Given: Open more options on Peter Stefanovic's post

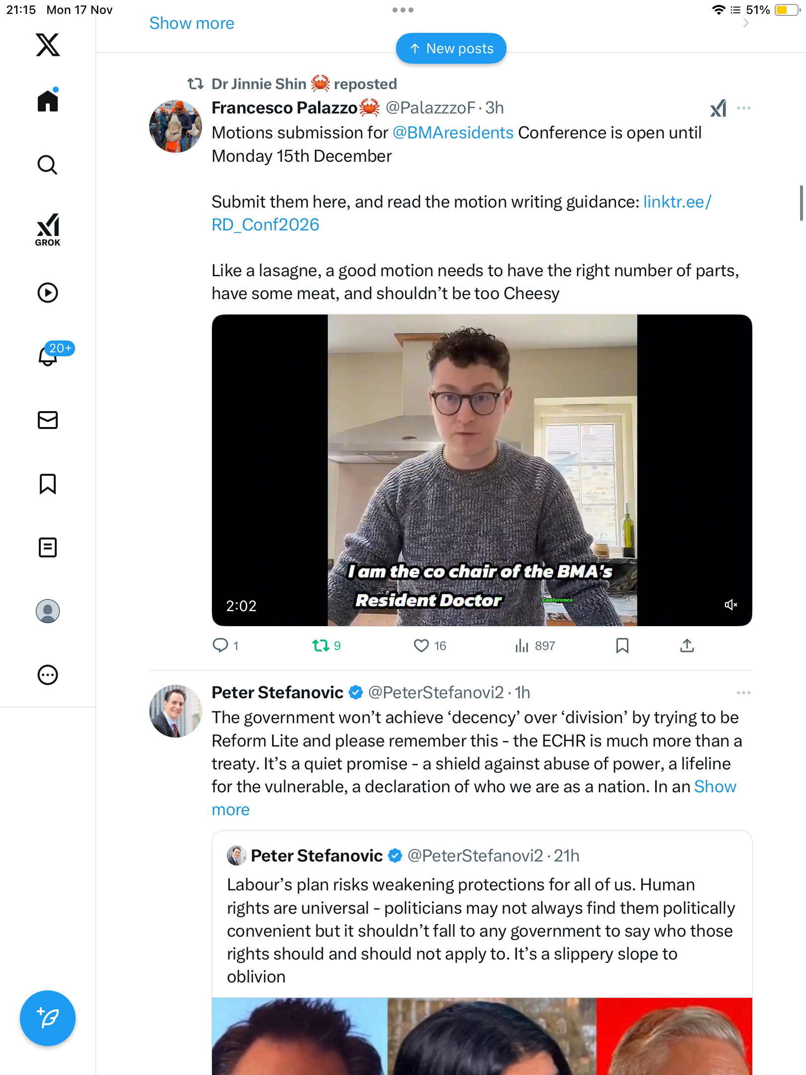Looking at the screenshot, I should click(x=744, y=693).
